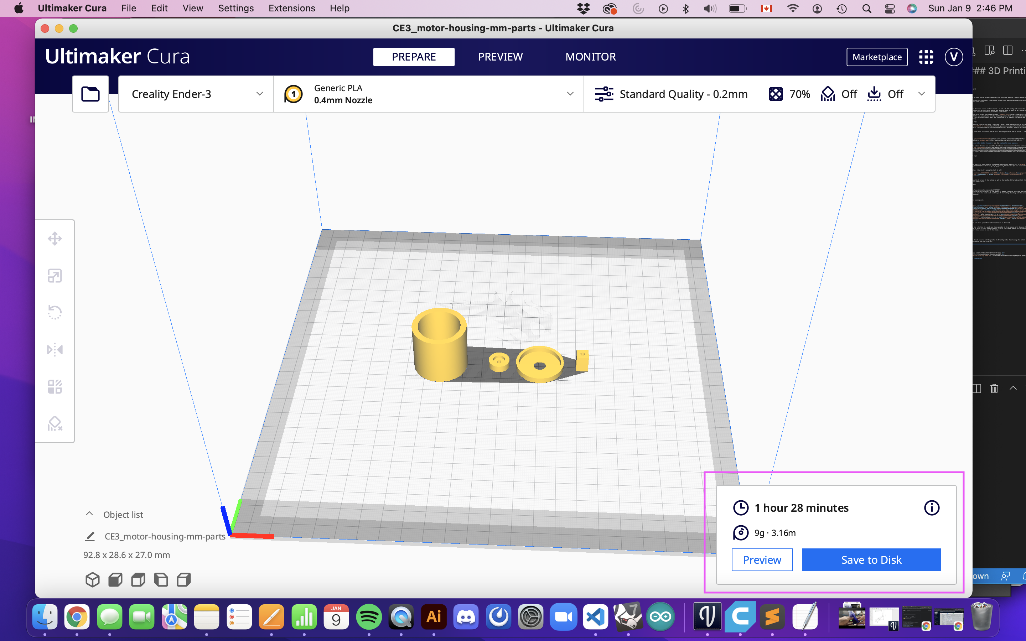Open the Extensions menu
The image size is (1026, 641).
(x=292, y=8)
